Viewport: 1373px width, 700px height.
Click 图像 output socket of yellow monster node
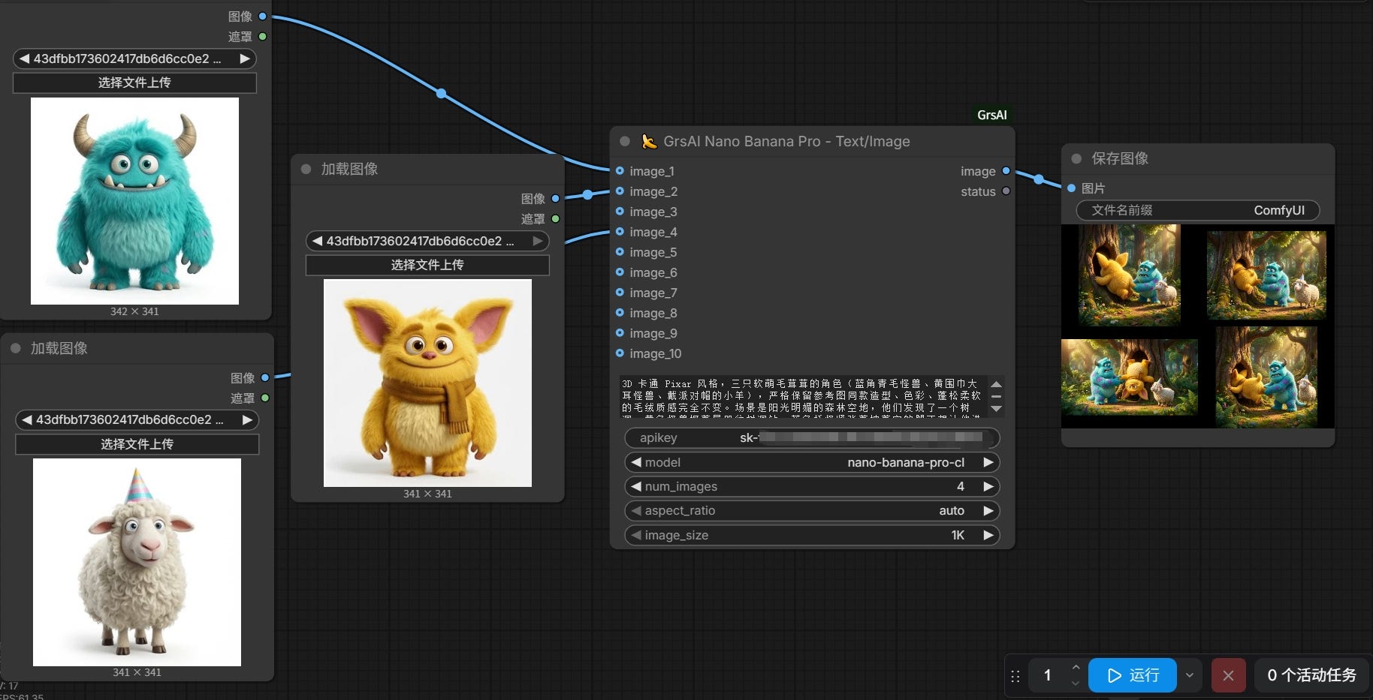555,199
